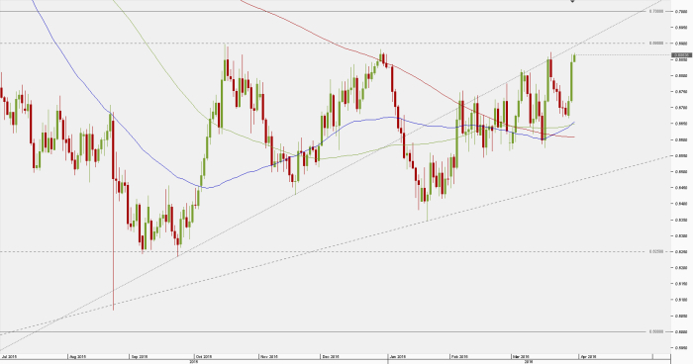Click the Aug 2015 time axis label
This screenshot has width=693, height=364.
(77, 356)
